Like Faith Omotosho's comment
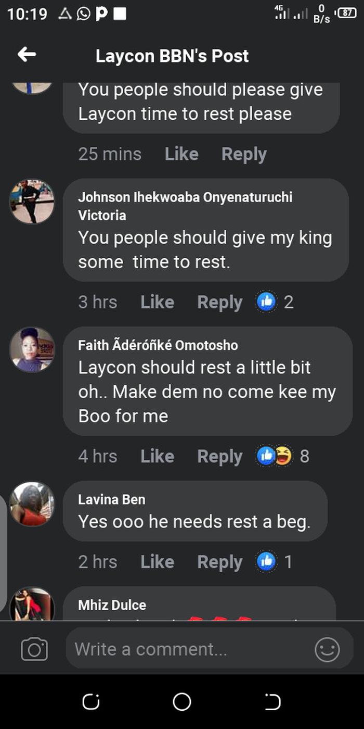The width and height of the screenshot is (364, 729). click(x=157, y=456)
